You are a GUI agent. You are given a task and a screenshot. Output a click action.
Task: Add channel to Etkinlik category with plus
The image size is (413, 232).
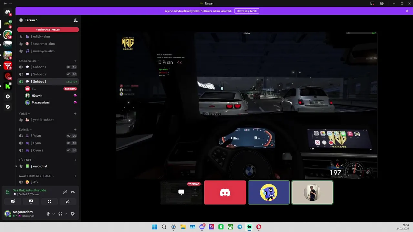point(75,129)
